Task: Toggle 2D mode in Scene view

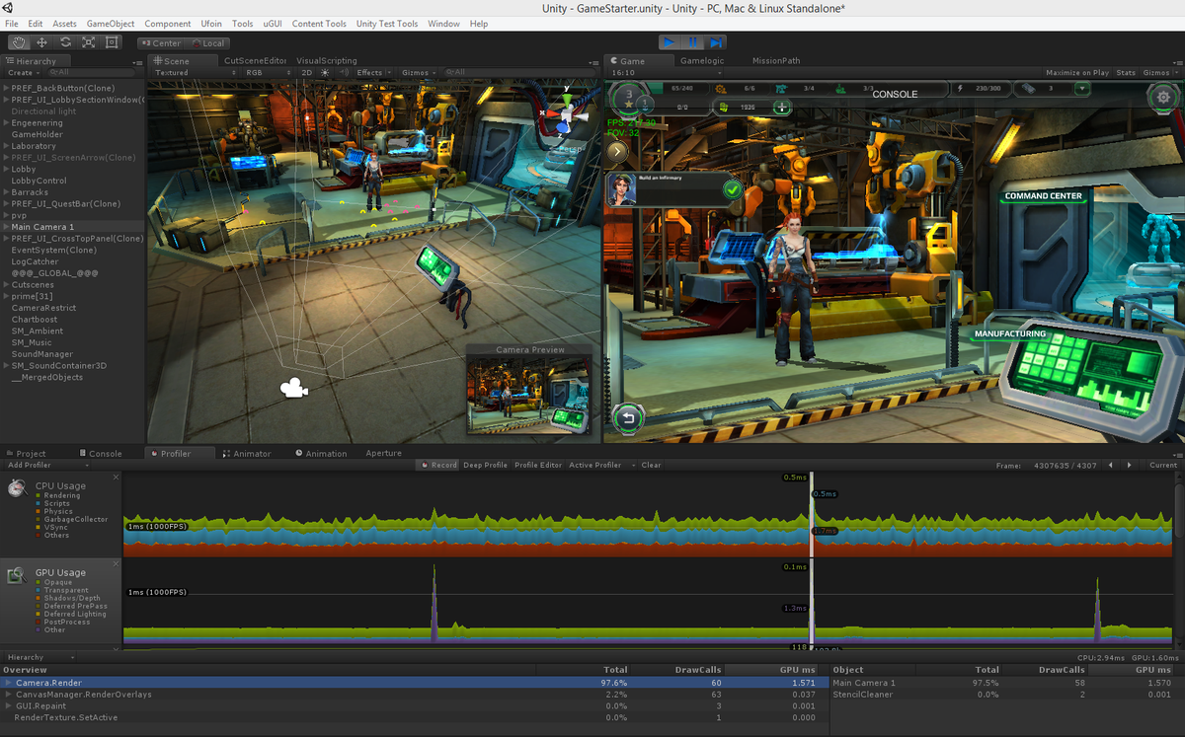Action: point(306,72)
